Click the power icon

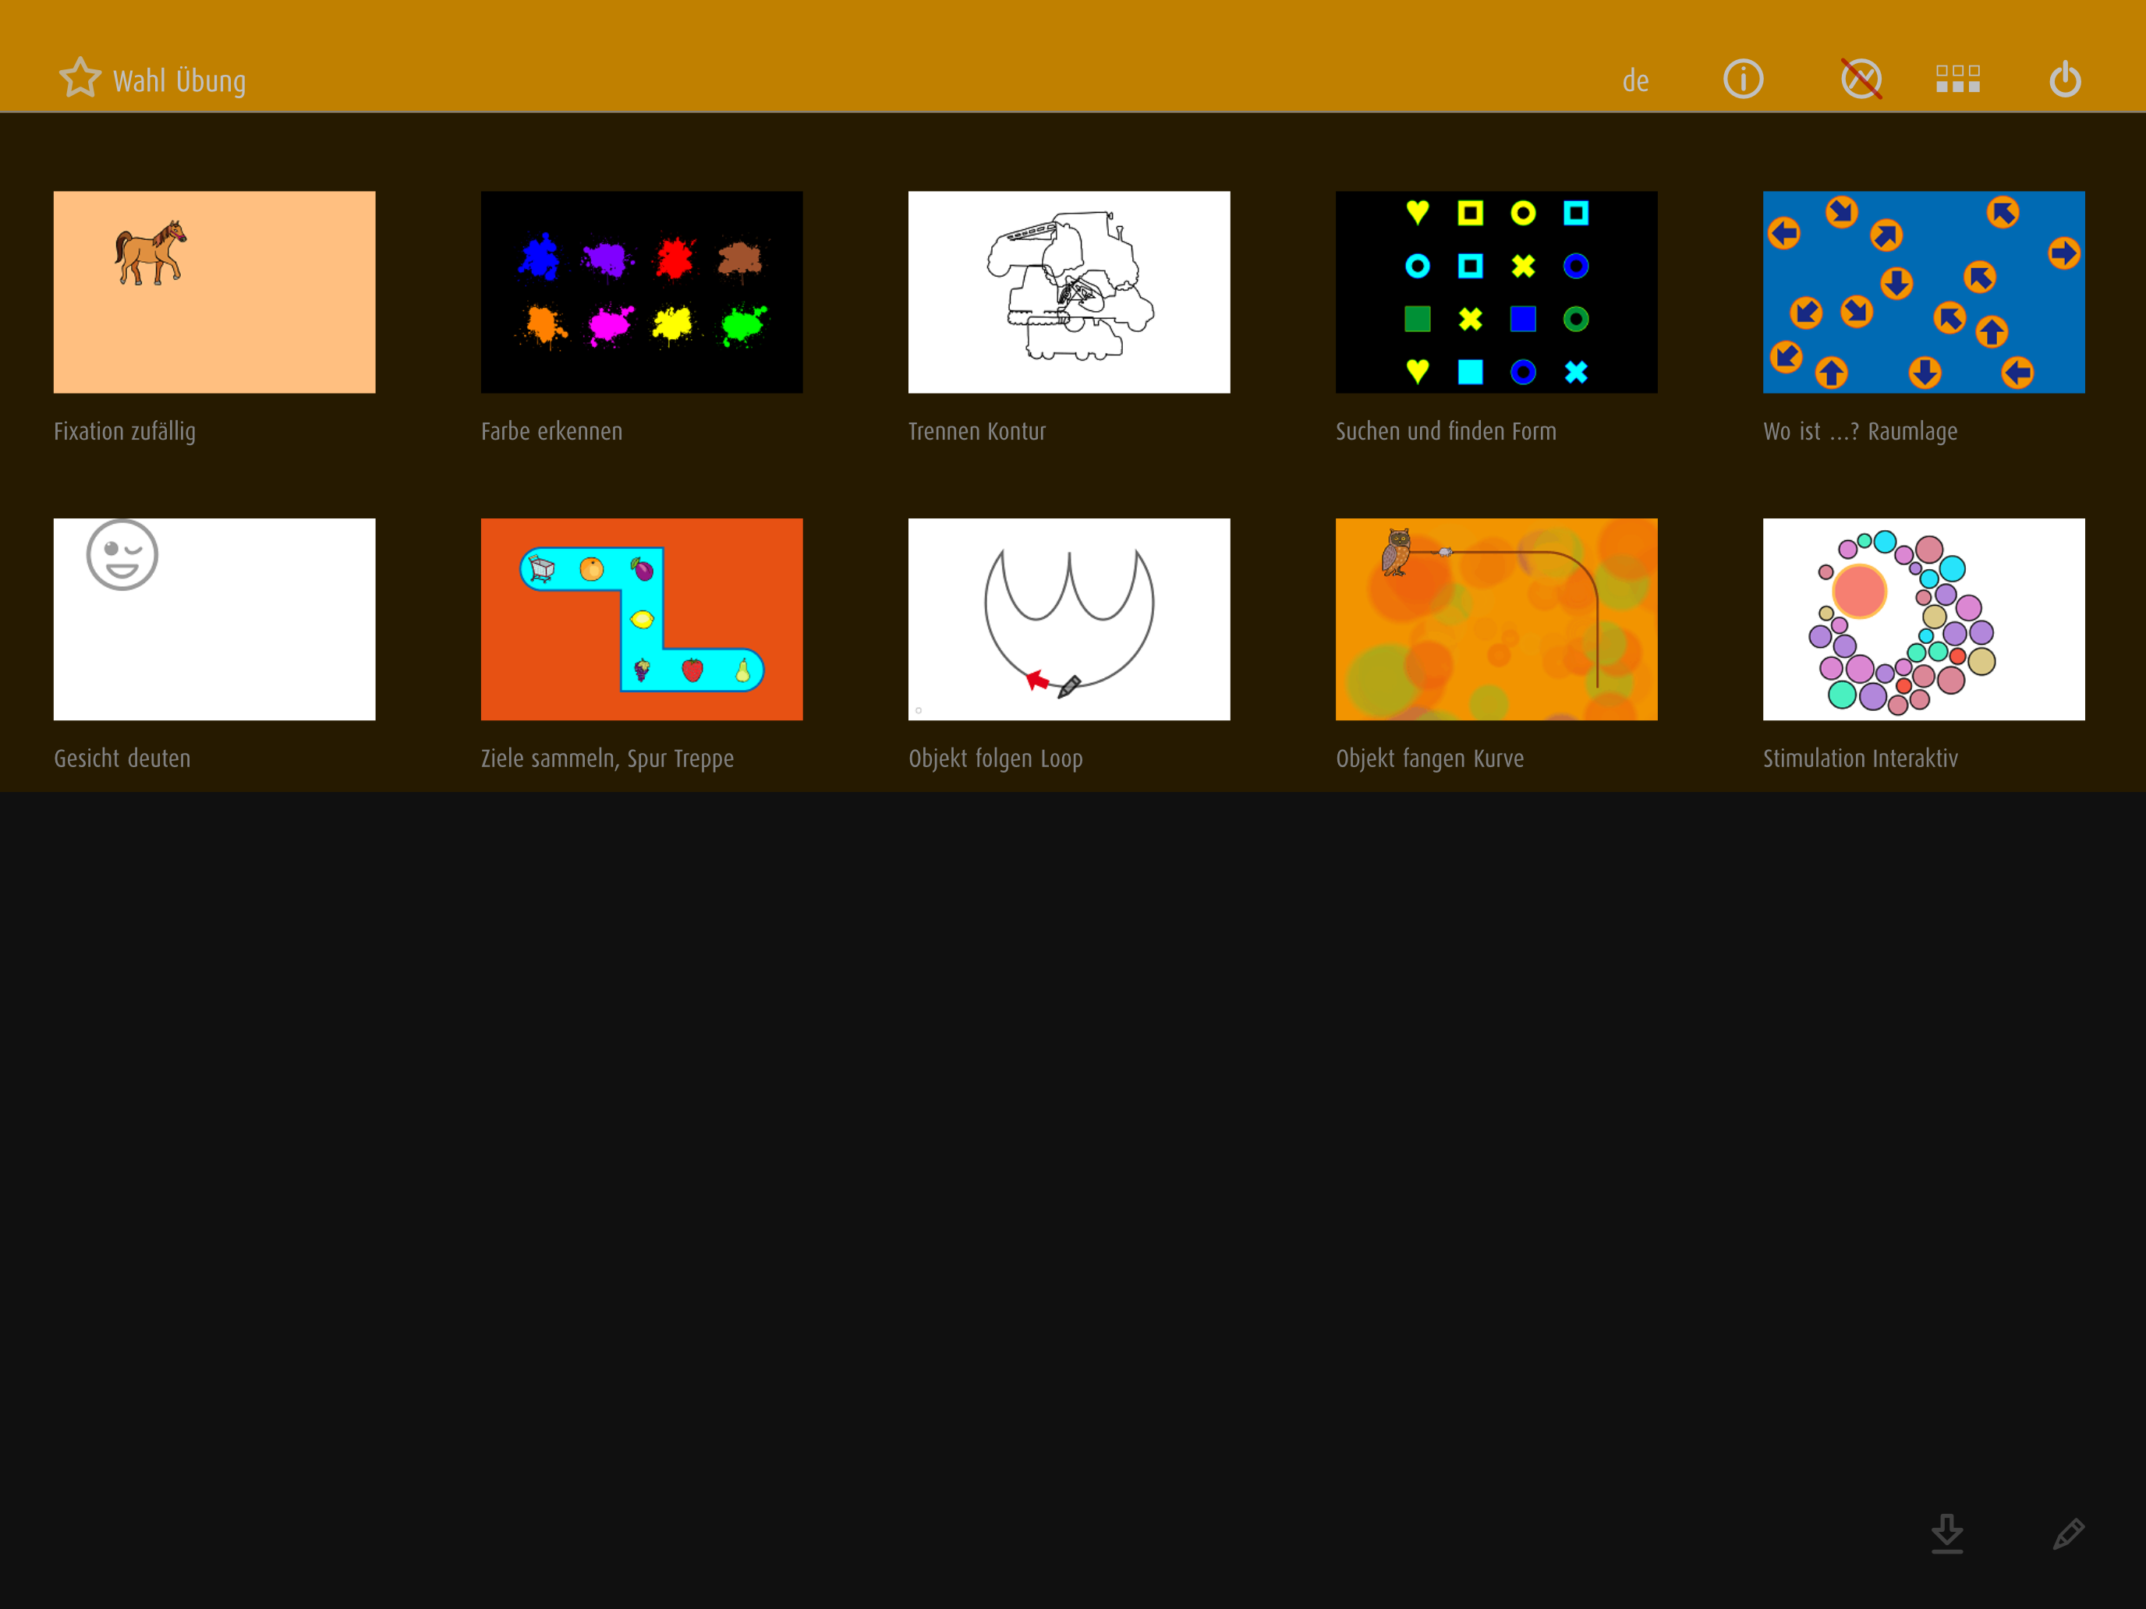pos(2064,79)
